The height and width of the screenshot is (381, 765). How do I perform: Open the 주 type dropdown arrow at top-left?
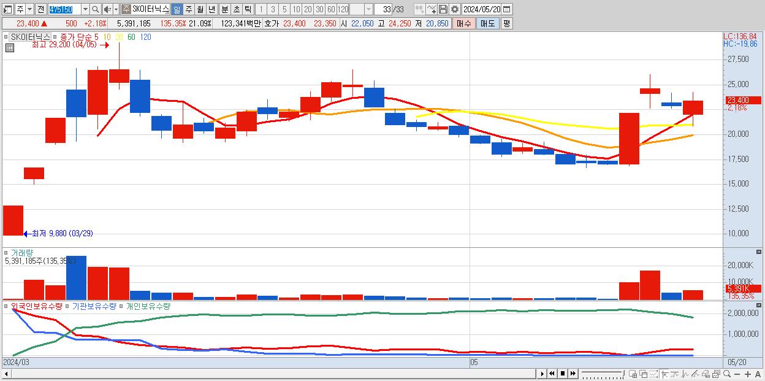pos(29,9)
